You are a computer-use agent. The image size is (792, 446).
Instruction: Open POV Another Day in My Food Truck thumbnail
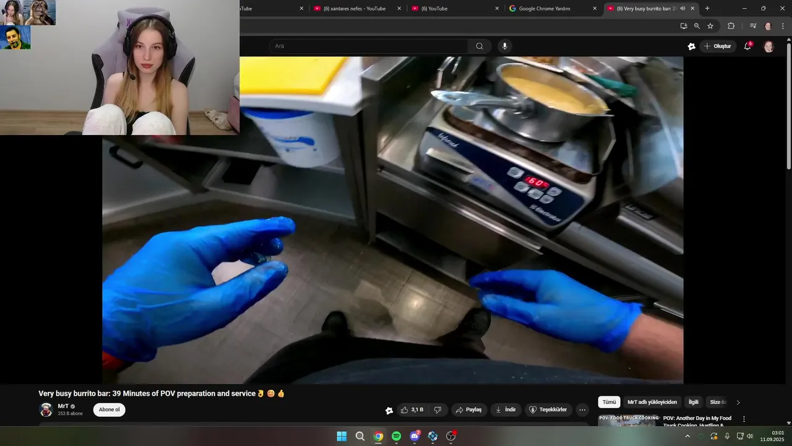coord(628,421)
